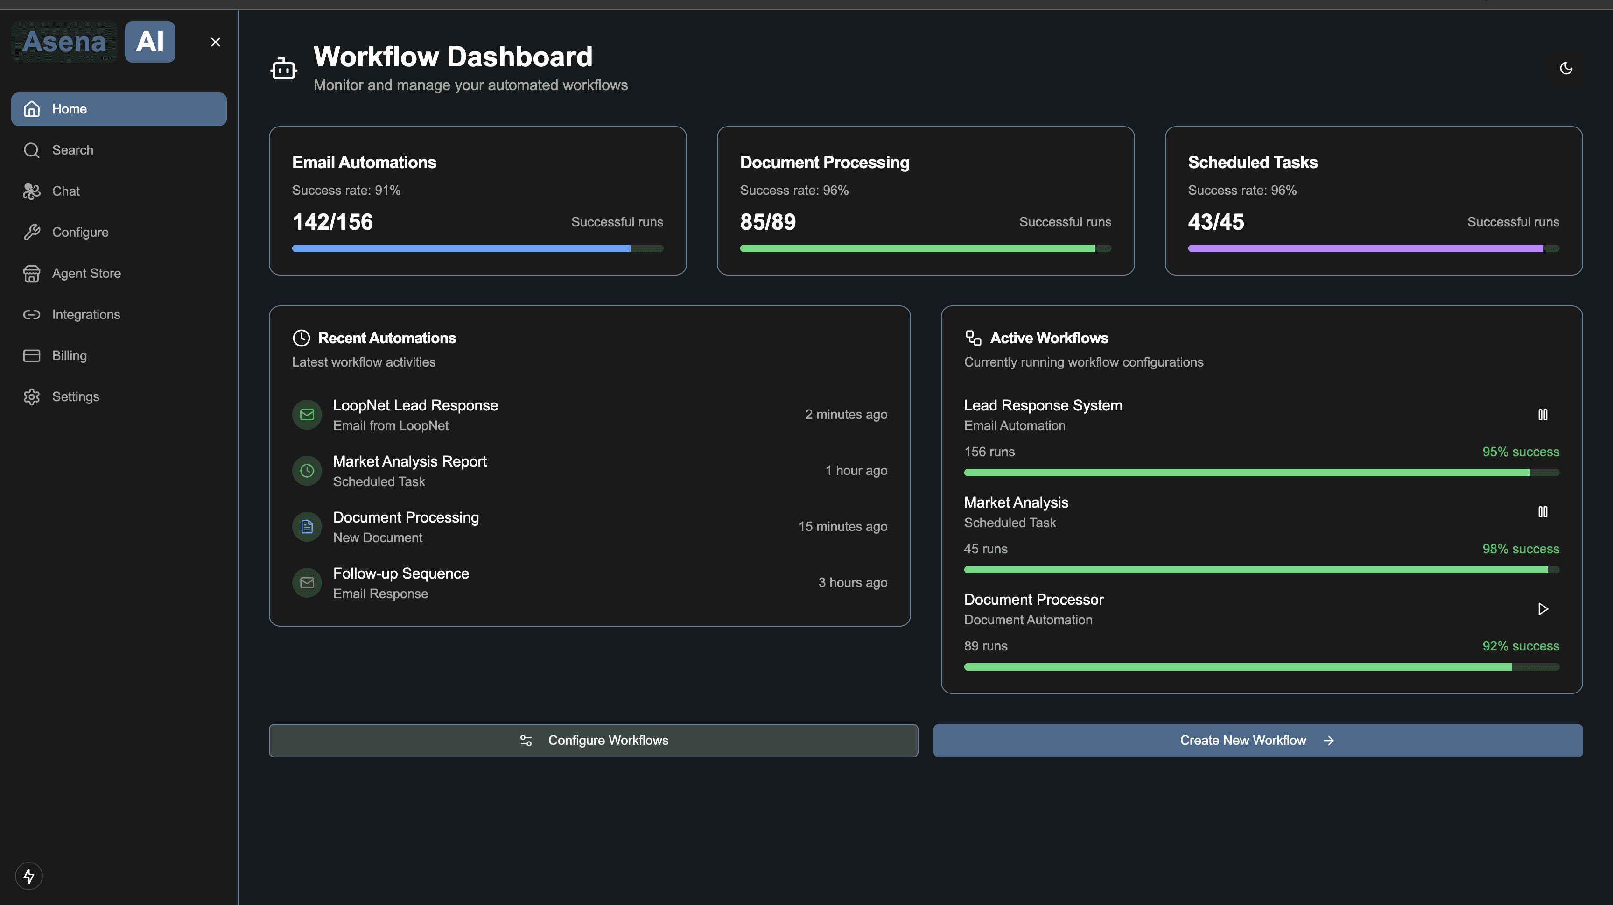The image size is (1613, 905).
Task: Click the Document Processing card title
Action: pyautogui.click(x=825, y=162)
